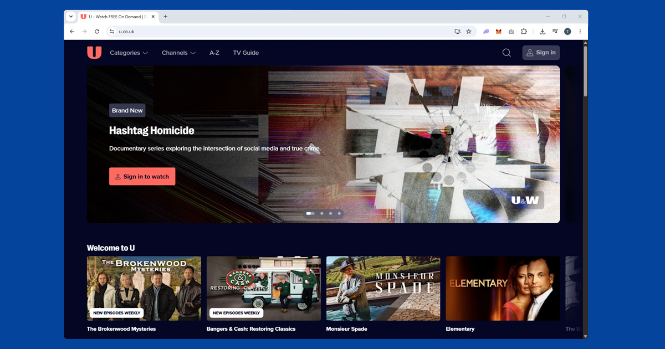Click the U&W channel logo on banner
The image size is (665, 349).
525,201
